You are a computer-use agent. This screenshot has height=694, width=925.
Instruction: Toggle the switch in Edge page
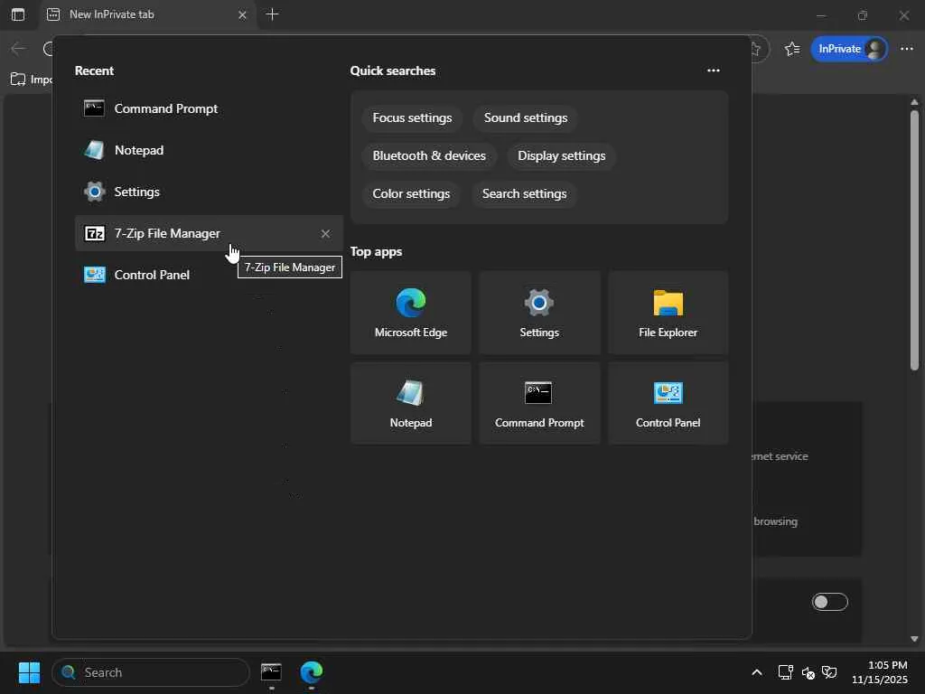click(829, 602)
